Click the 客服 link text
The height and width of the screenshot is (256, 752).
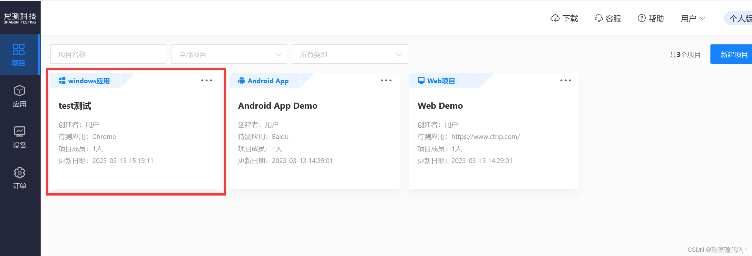pos(613,18)
